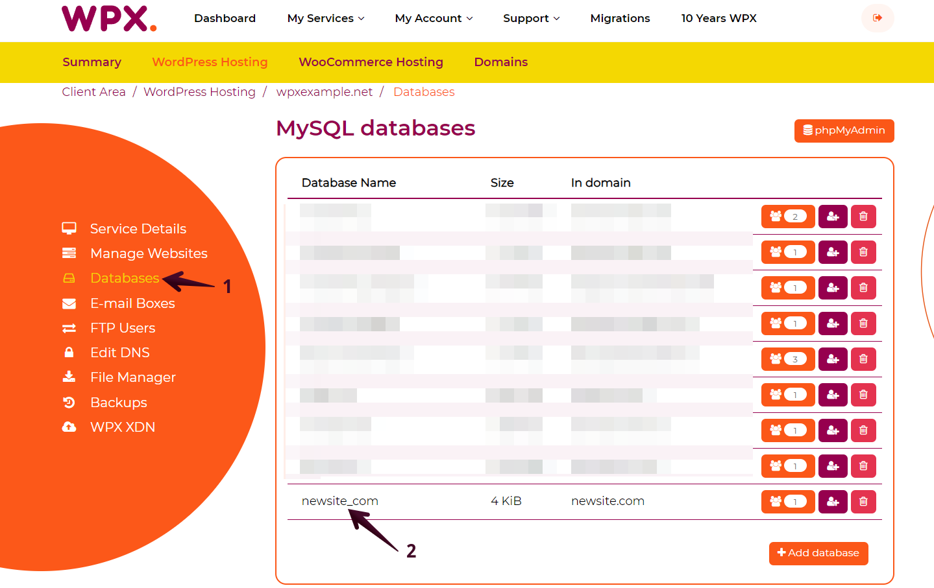This screenshot has height=588, width=934.
Task: Click the add-user icon in the first database row
Action: click(x=833, y=217)
